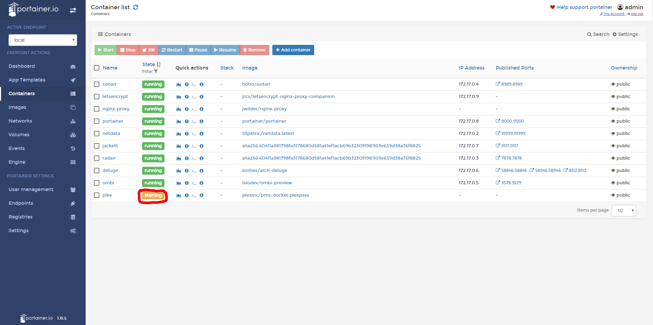Open Volumes in sidebar menu
The image size is (653, 325).
pyautogui.click(x=43, y=135)
